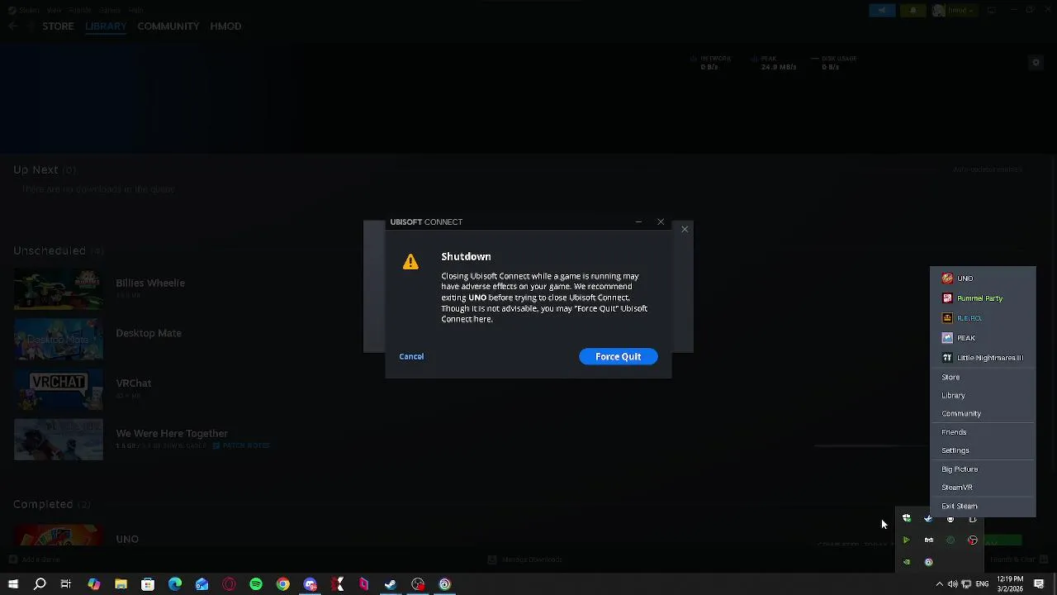Click UNO in Completed downloads

pyautogui.click(x=127, y=539)
